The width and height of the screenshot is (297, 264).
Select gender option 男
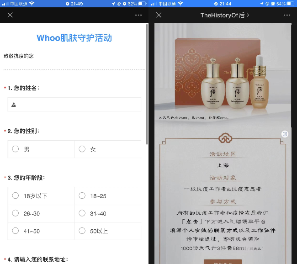pyautogui.click(x=41, y=149)
